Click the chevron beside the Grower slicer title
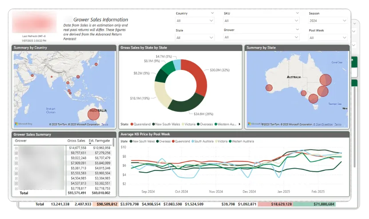Image resolution: width=369 pixels, height=219 pixels. pyautogui.click(x=298, y=30)
